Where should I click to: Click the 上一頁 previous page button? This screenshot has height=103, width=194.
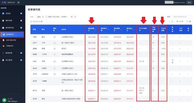(x=171, y=21)
